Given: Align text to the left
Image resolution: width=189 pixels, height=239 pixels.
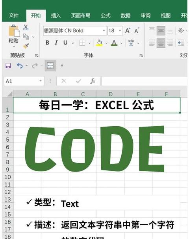Looking at the screenshot, I should (x=152, y=43).
